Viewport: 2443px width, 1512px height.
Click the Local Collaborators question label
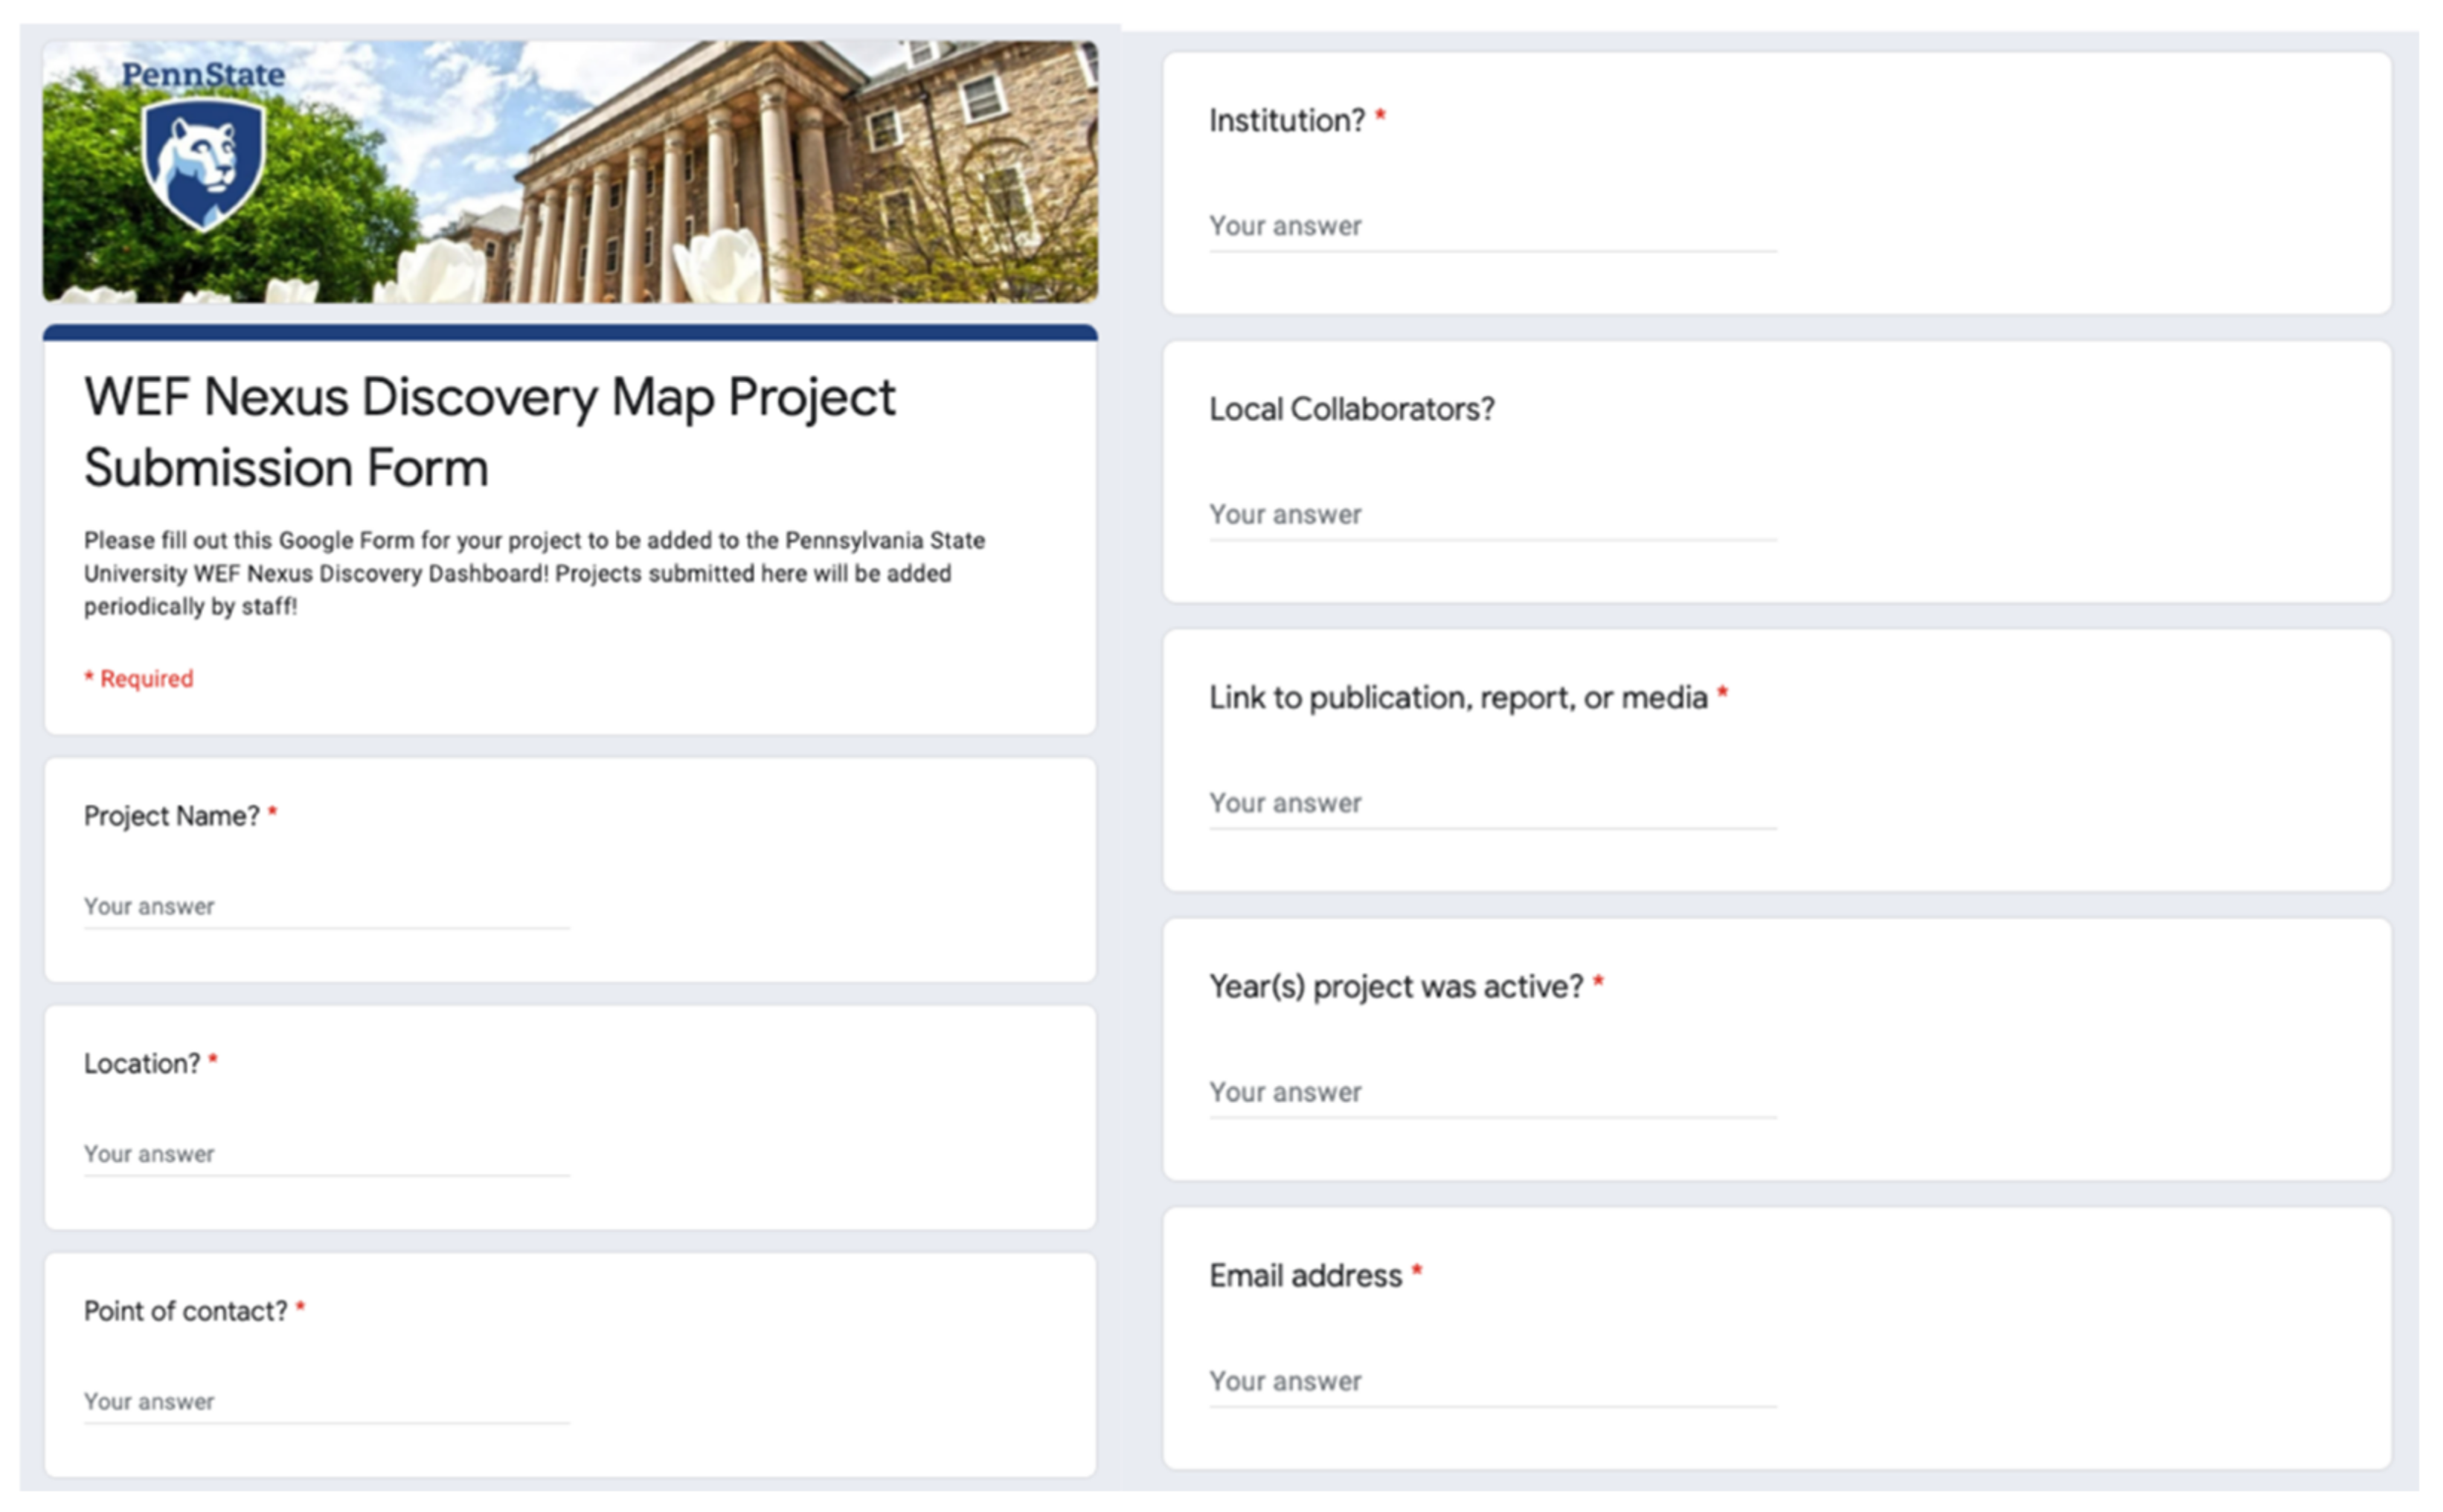tap(1351, 409)
